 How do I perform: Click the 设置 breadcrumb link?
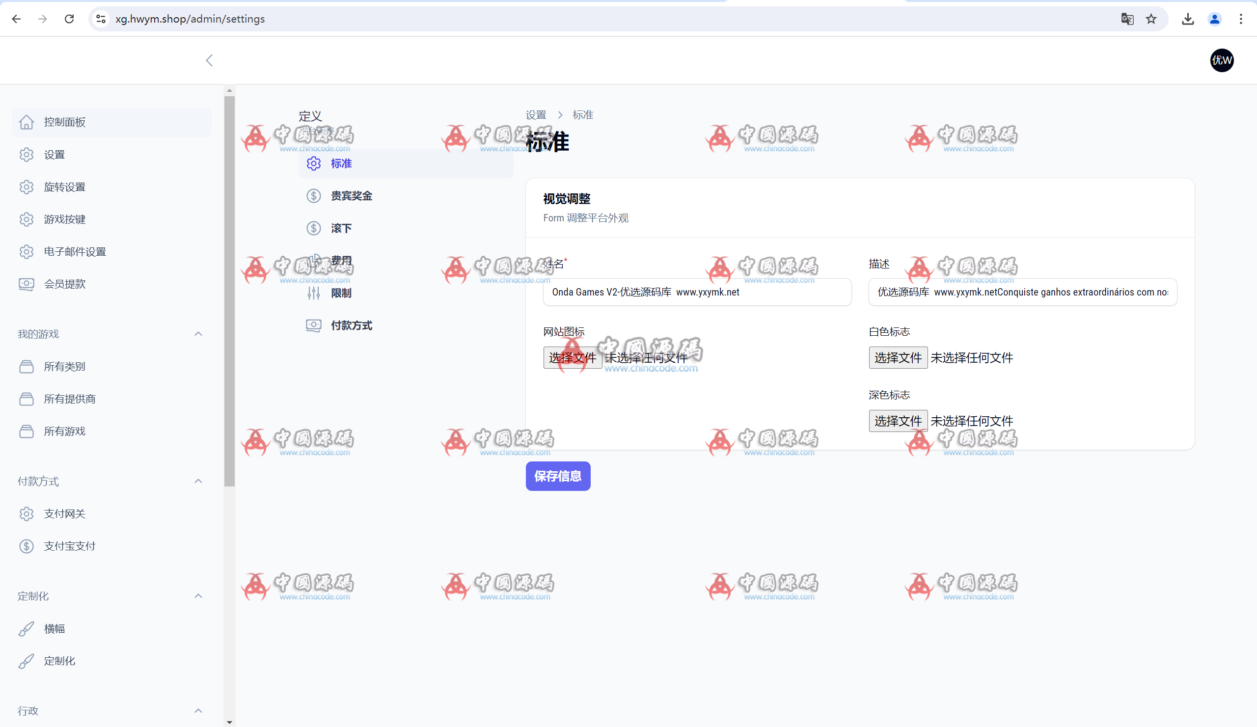point(536,115)
